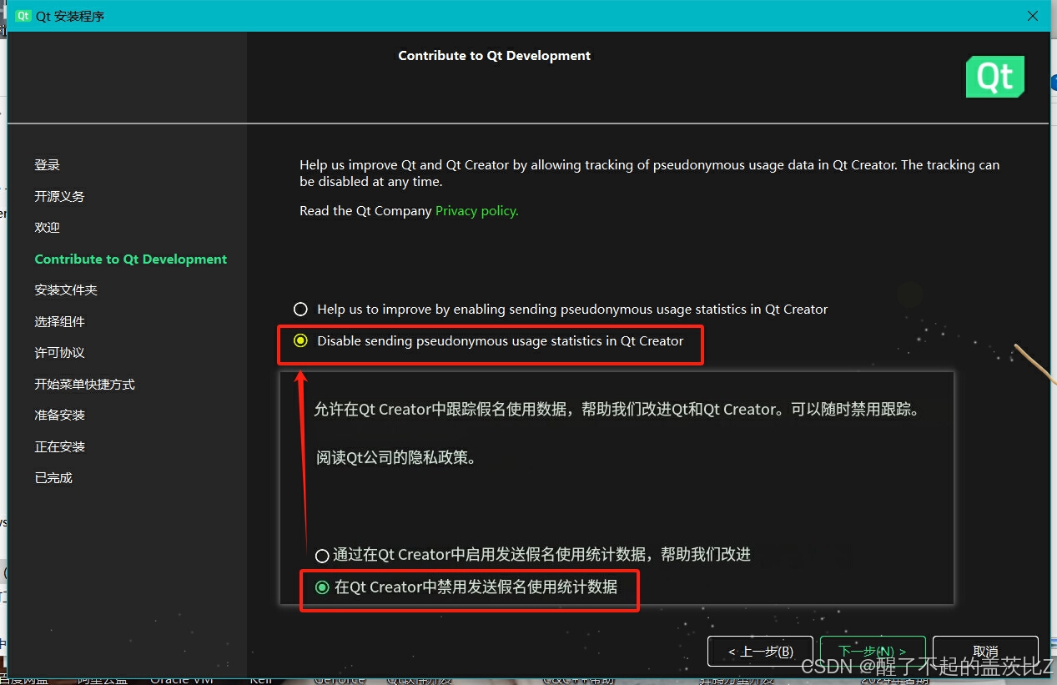Open the Privacy policy link
This screenshot has height=685, width=1057.
pyautogui.click(x=476, y=211)
